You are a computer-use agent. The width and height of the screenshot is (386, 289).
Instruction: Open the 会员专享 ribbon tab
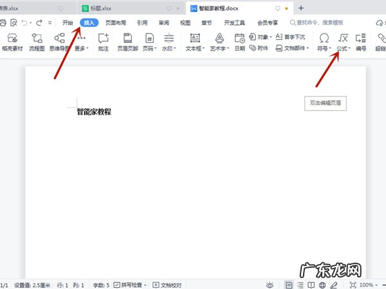coord(268,23)
